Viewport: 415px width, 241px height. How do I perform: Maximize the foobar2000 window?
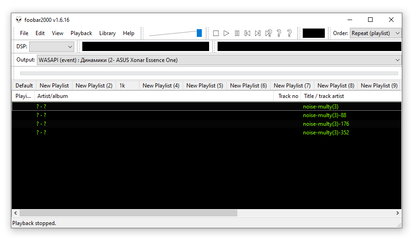pos(370,20)
